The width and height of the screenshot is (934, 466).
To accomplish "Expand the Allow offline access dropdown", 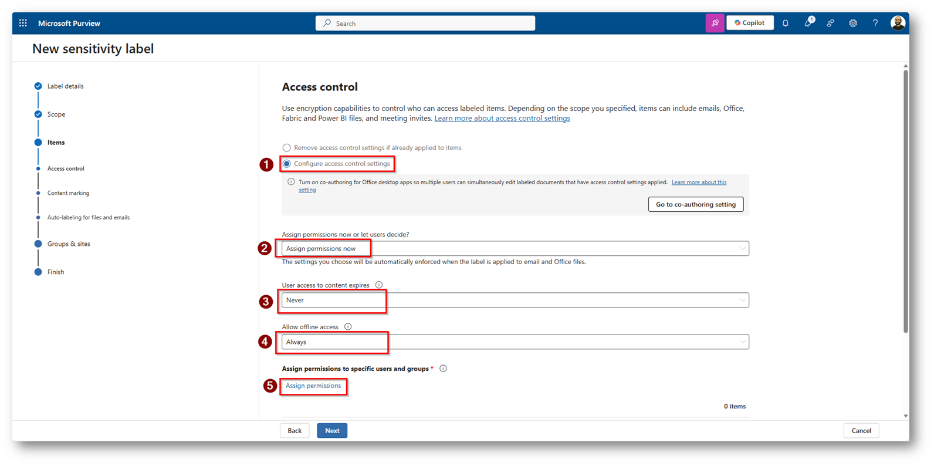I will pyautogui.click(x=515, y=342).
